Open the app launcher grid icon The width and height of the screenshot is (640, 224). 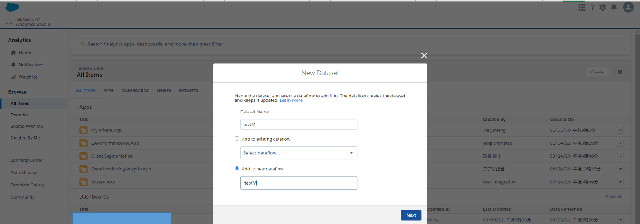(582, 7)
